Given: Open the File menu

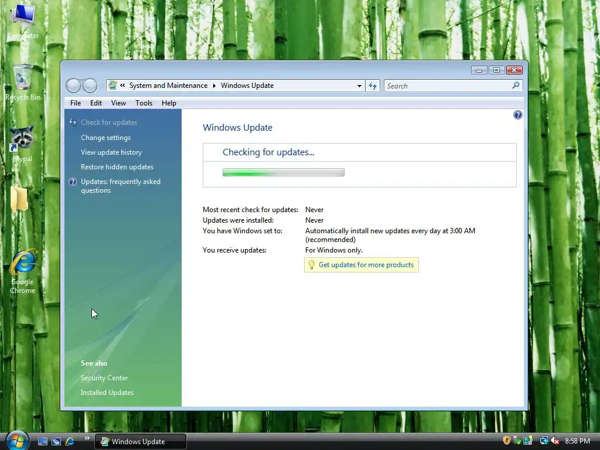Looking at the screenshot, I should click(76, 103).
